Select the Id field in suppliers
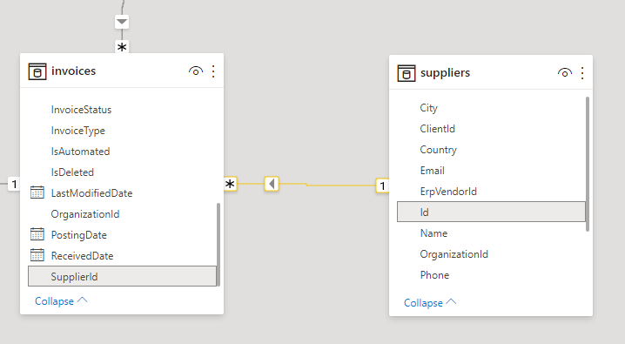Screen dimensions: 625x344 [491, 212]
